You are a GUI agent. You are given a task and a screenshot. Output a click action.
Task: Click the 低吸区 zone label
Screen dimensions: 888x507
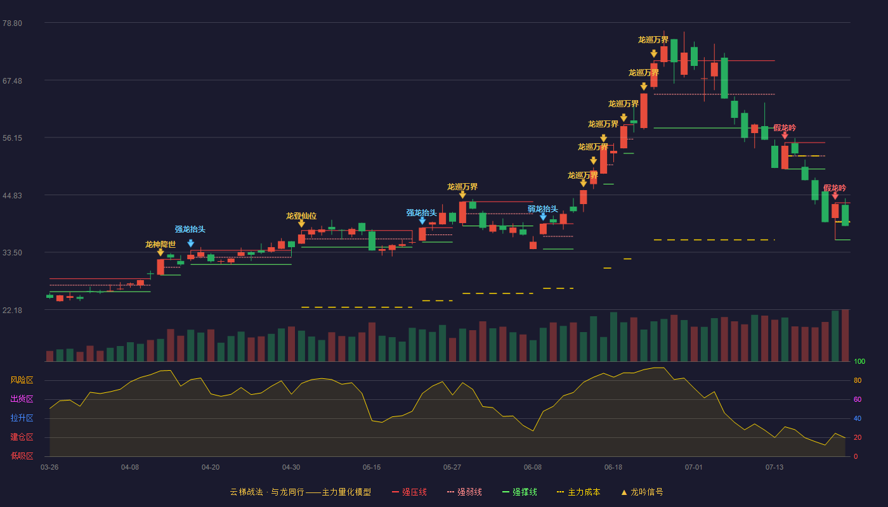pos(22,456)
